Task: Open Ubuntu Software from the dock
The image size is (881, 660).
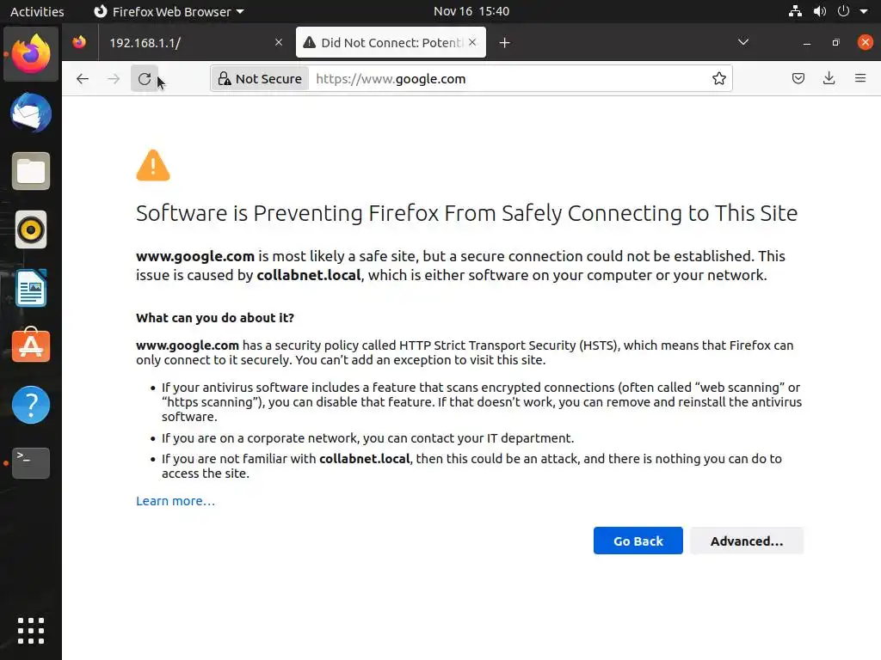Action: (x=31, y=346)
